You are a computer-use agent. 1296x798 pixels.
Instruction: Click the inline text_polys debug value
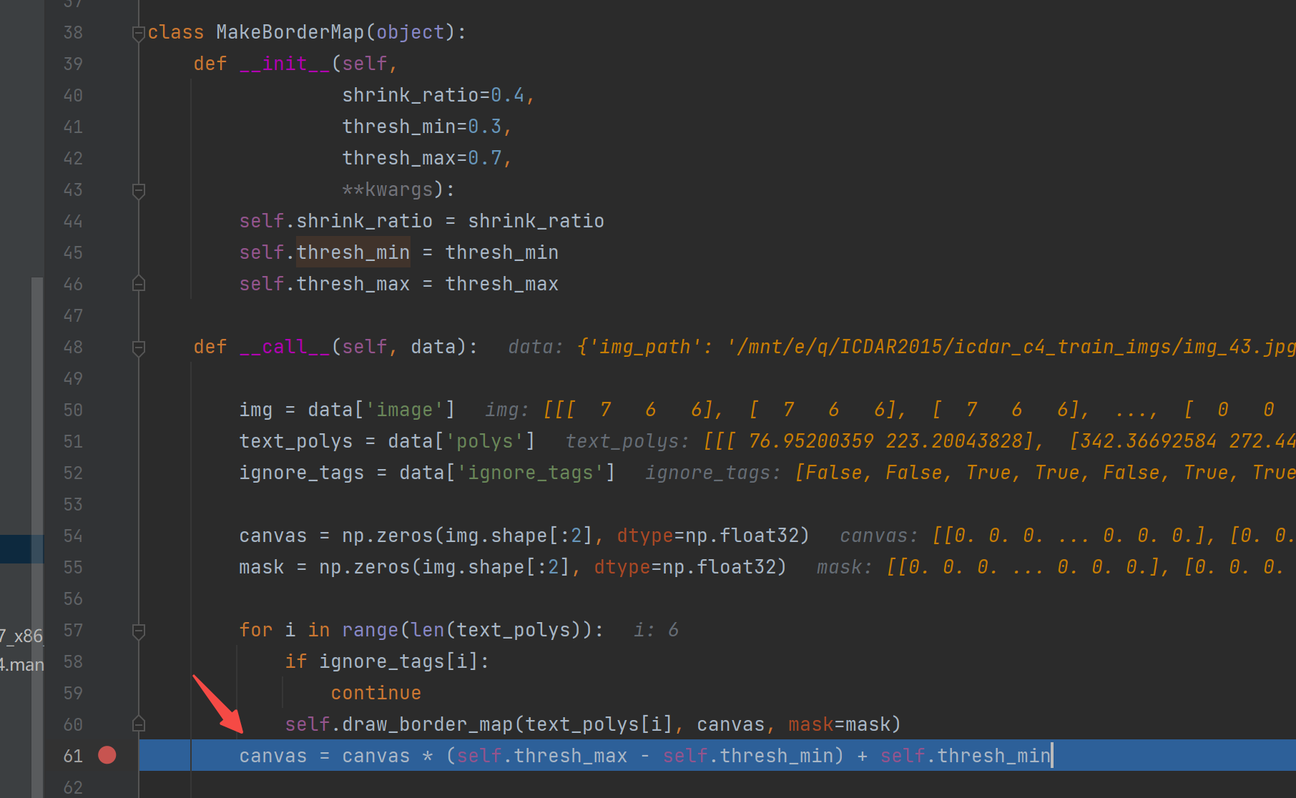pos(930,441)
